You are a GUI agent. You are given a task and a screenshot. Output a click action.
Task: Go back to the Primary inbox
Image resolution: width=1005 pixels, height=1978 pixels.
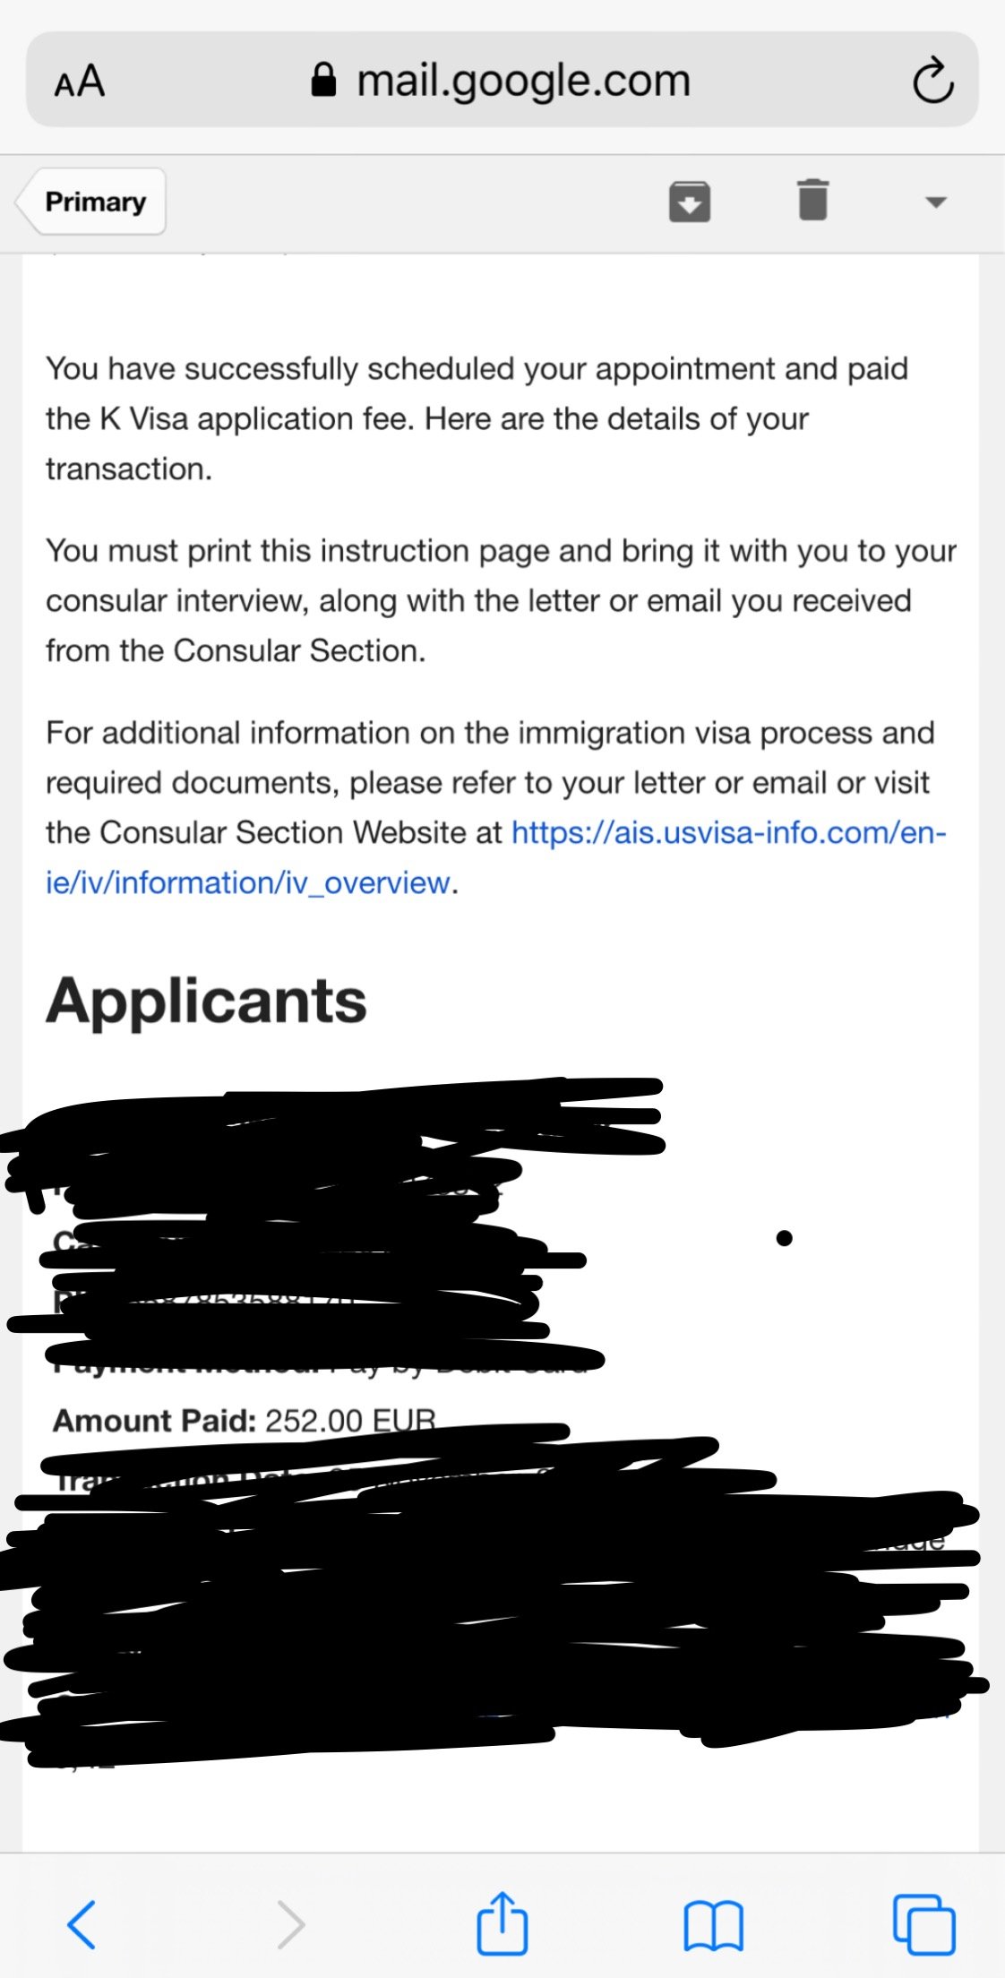[90, 202]
